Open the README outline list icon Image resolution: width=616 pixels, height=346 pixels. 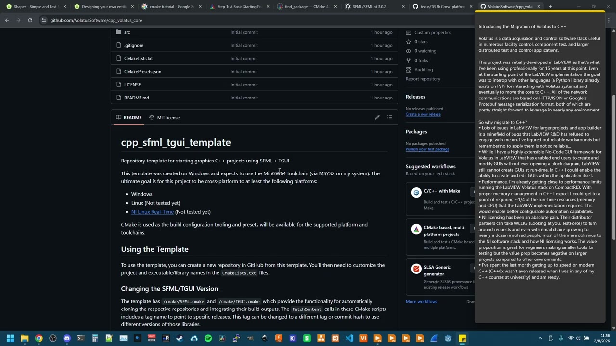(x=390, y=117)
